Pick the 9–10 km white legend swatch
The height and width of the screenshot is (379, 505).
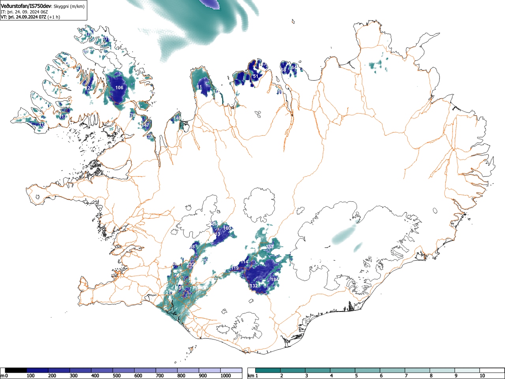coord(468,370)
